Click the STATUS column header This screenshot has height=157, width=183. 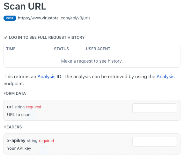pos(62,49)
